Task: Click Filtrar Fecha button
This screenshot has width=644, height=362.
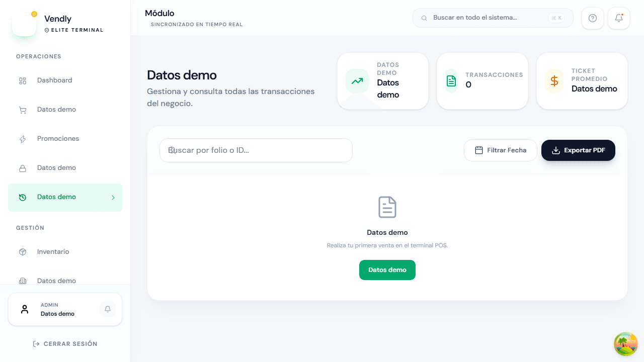Action: tap(501, 150)
